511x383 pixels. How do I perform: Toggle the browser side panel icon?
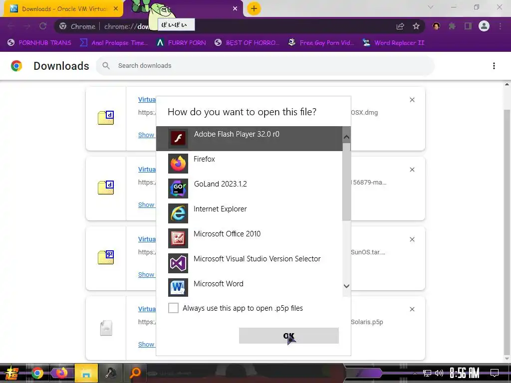point(468,26)
